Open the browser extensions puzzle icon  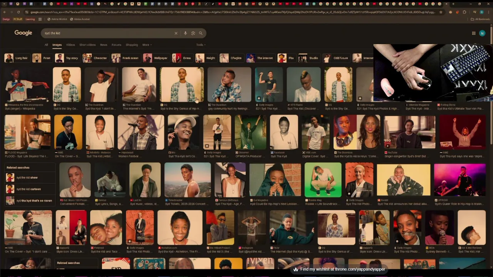tap(465, 12)
